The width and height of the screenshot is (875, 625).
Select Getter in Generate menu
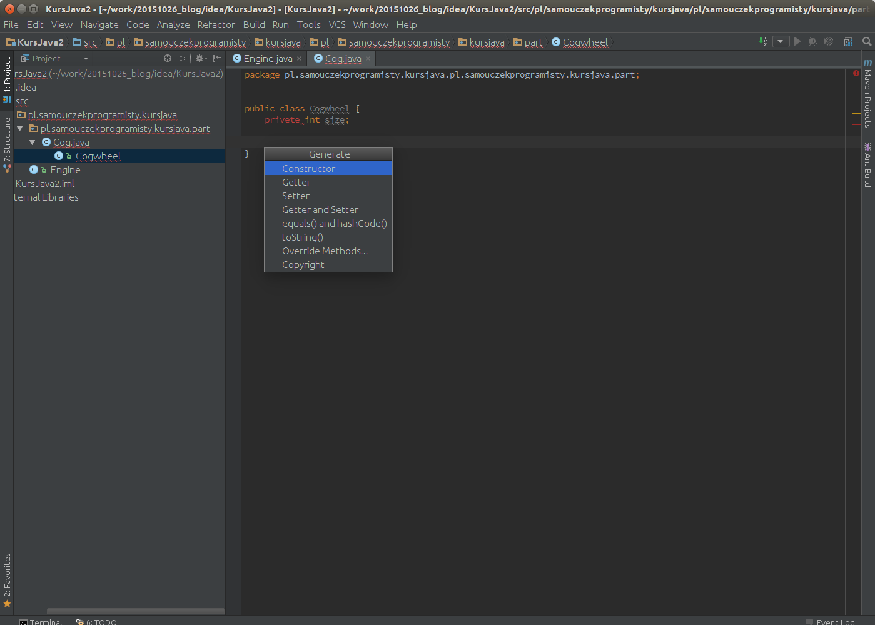(x=328, y=182)
